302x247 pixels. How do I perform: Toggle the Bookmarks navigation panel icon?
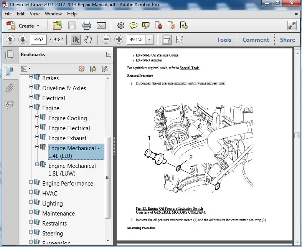point(9,71)
